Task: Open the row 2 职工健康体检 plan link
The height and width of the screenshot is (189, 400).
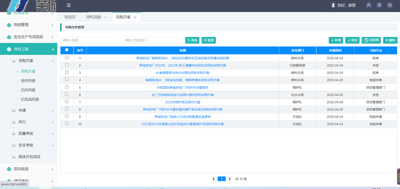Action: 182,65
